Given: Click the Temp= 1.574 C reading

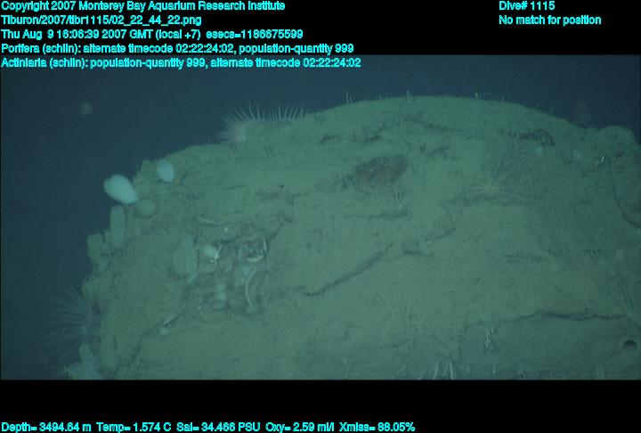Looking at the screenshot, I should tap(134, 428).
